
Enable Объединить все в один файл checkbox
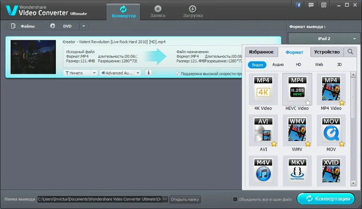[235, 199]
